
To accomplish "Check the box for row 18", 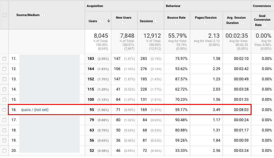I will 4,130.
